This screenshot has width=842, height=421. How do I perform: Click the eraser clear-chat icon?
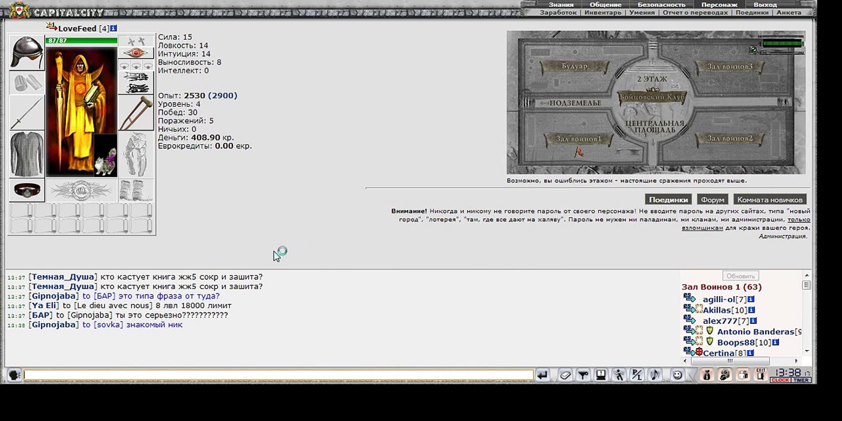point(565,375)
